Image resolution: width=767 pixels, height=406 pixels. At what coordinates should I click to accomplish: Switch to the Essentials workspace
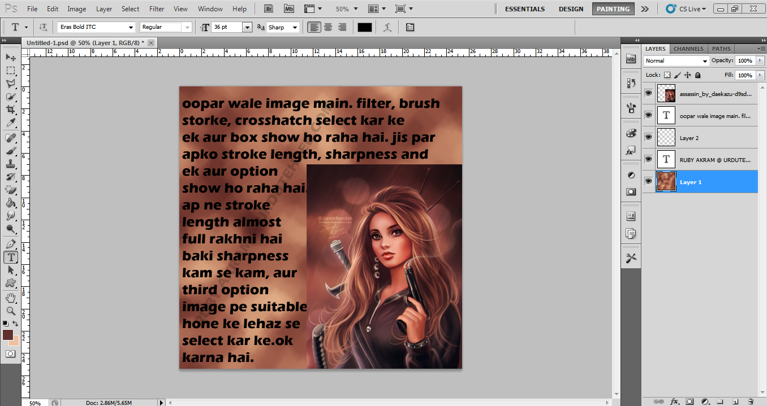(525, 9)
